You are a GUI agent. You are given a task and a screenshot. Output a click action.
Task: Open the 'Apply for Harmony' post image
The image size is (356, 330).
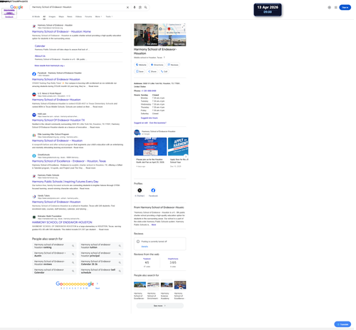178,147
